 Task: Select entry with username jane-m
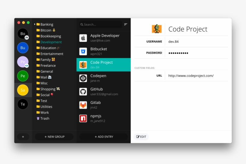click(103, 78)
